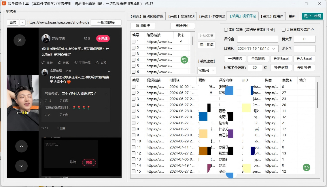
Task: Select the 【采集】视频评论 tab
Action: tap(243, 16)
